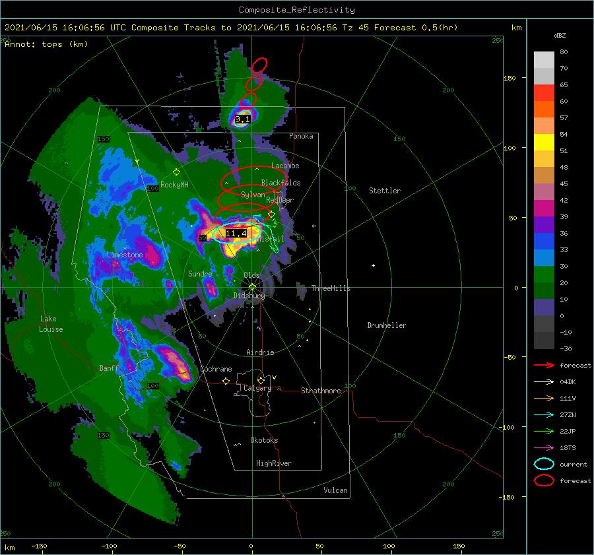Click the Didsbury label
The width and height of the screenshot is (594, 555).
coord(249,296)
